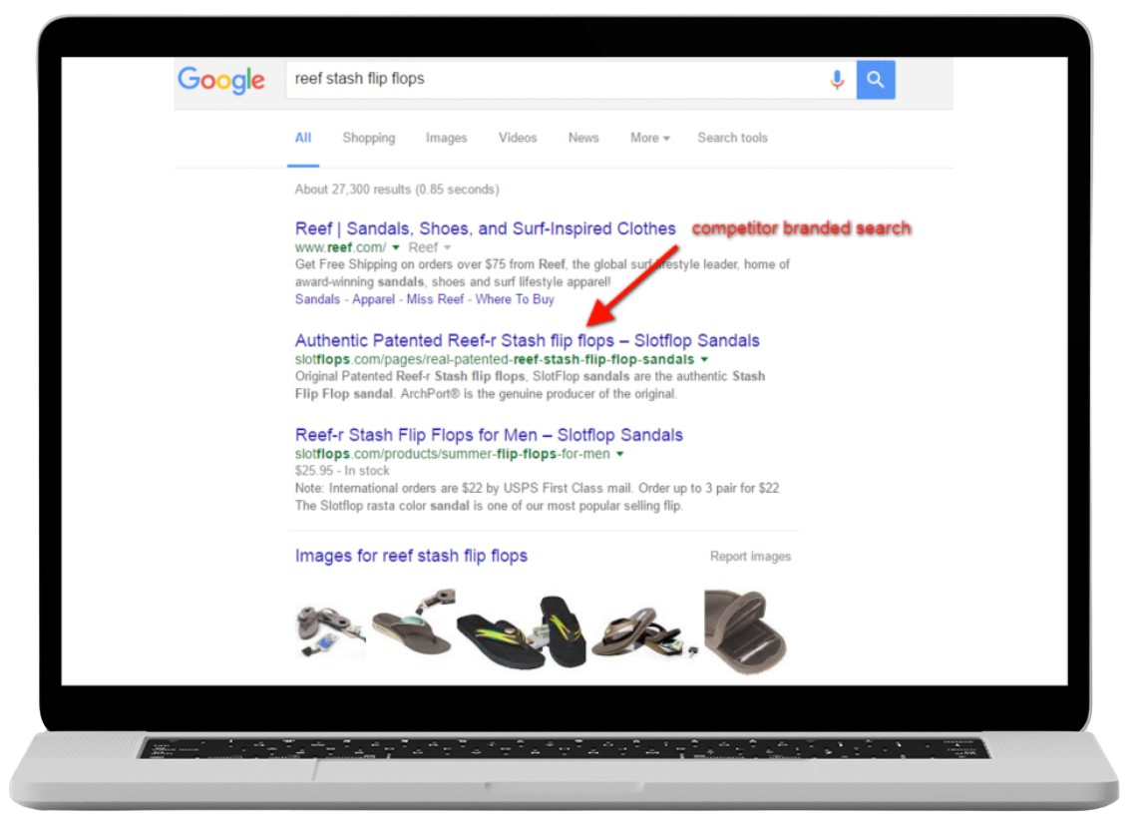This screenshot has height=828, width=1147.
Task: Click inside the reef stash search field
Action: coord(556,79)
